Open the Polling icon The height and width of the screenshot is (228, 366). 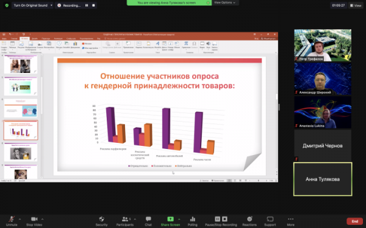(193, 219)
